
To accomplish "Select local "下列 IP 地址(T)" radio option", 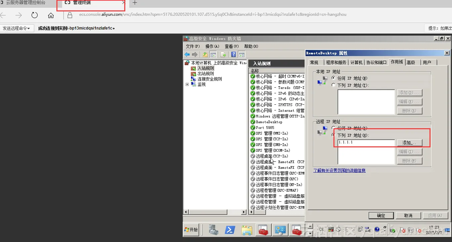I will tap(333, 85).
